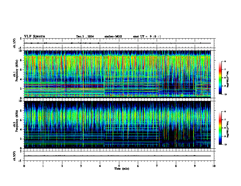Click the "-9" label on ch.2 color scale
Screen dimensions: 241x186
point(224,136)
